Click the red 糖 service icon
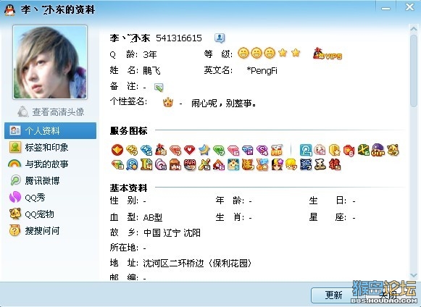This screenshot has width=421, height=307. [x=335, y=164]
